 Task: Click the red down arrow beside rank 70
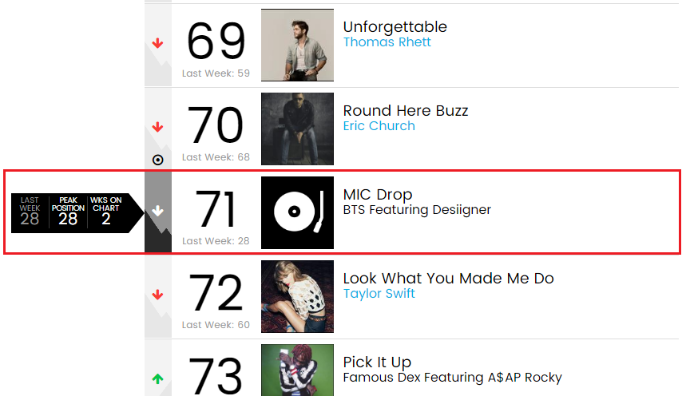(157, 128)
